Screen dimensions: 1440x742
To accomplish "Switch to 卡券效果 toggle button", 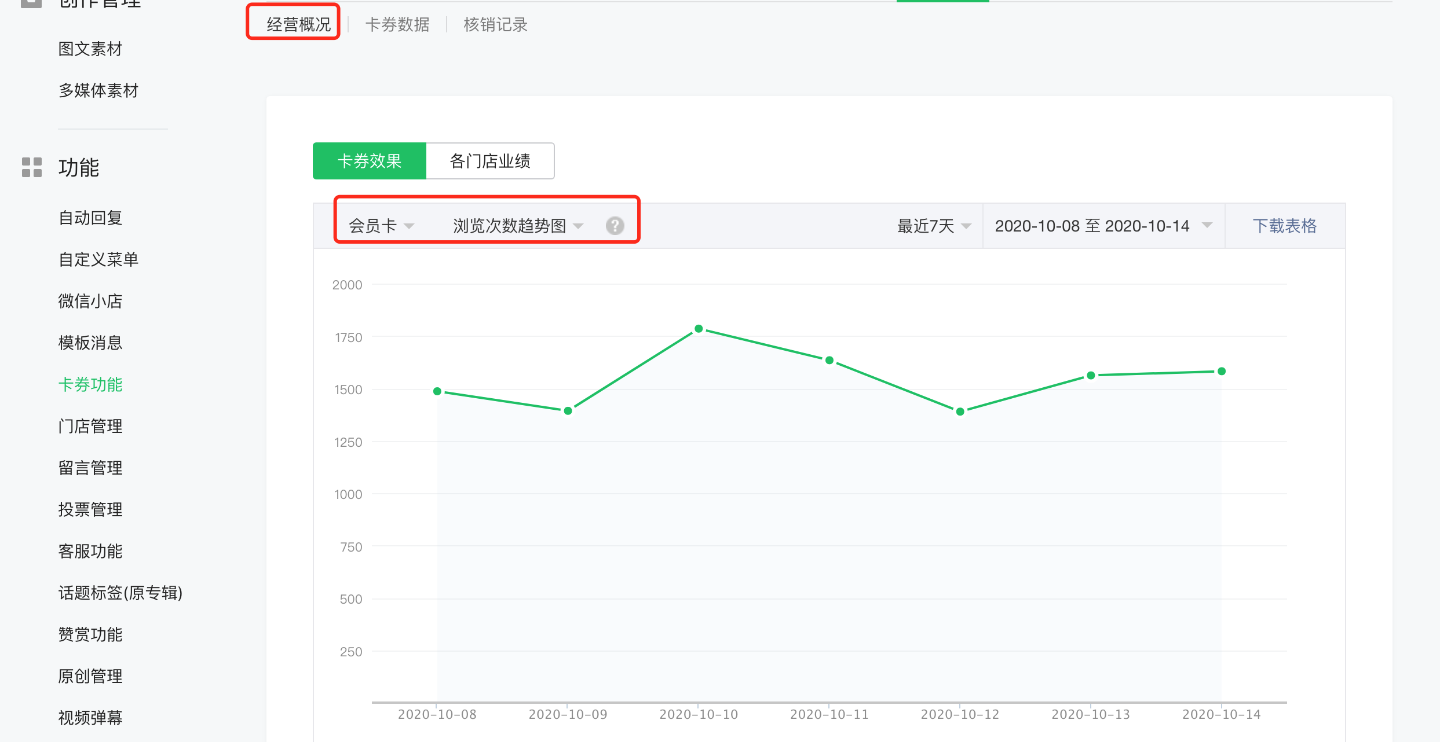I will coord(369,161).
